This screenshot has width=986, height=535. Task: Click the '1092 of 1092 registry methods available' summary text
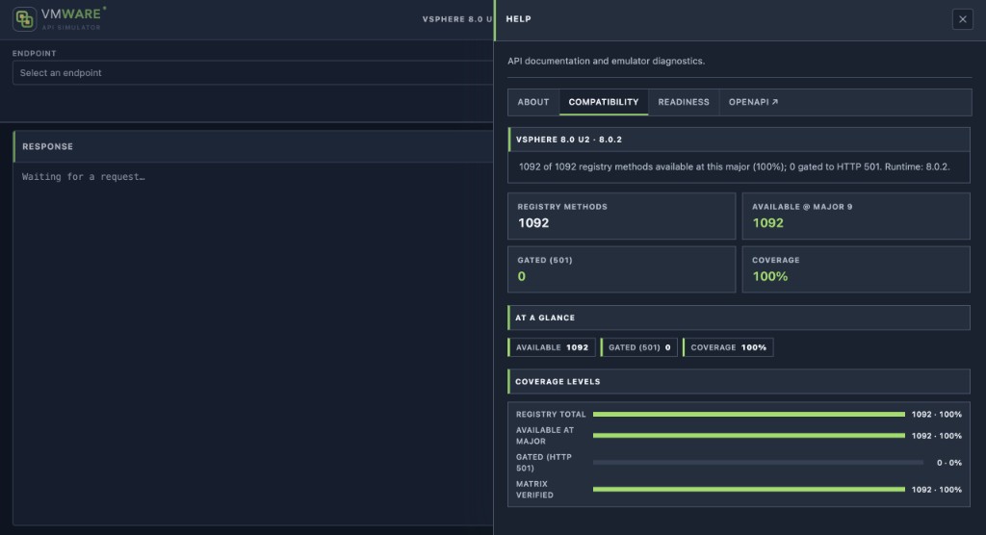tap(735, 166)
